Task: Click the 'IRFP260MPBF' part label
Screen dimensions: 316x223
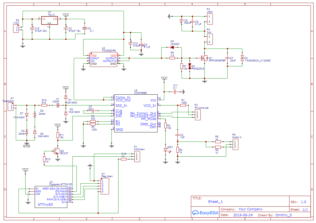Action: pyautogui.click(x=217, y=61)
